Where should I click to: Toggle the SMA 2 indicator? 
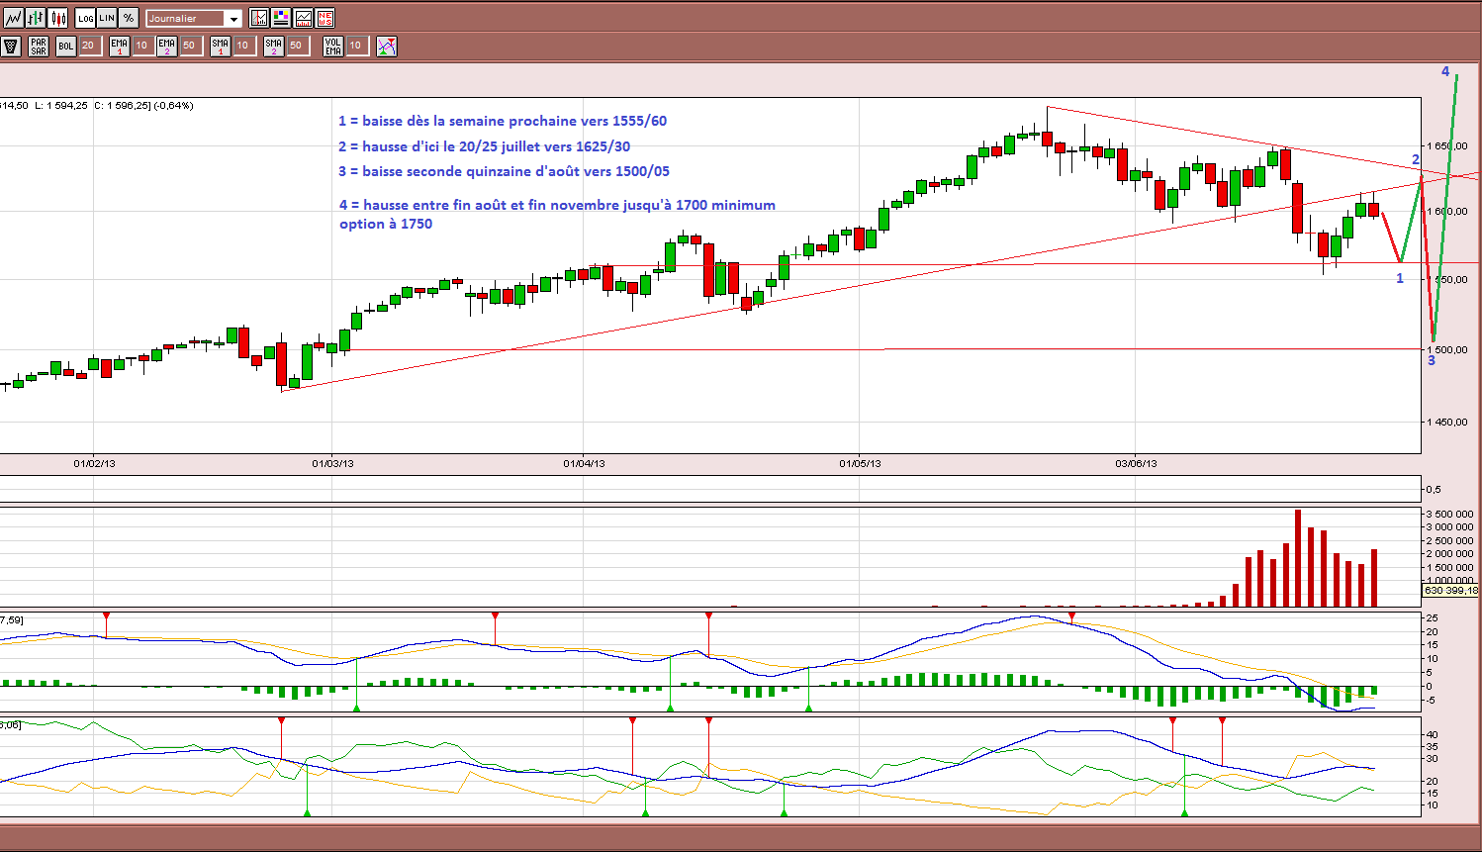(x=274, y=46)
